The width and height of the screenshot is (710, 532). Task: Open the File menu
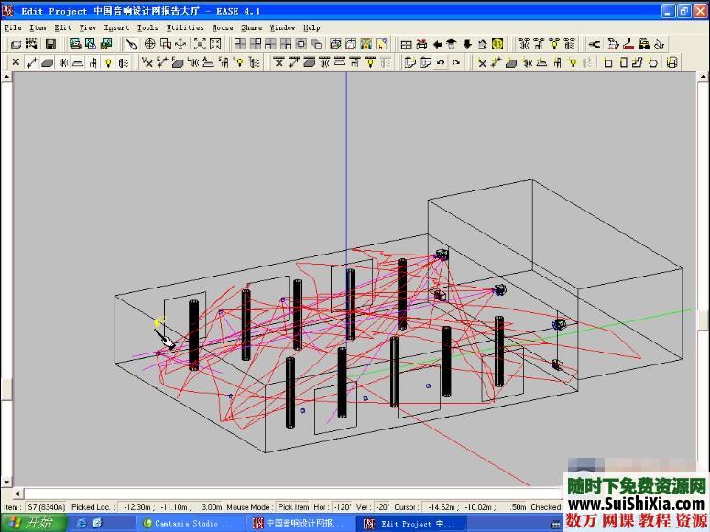(x=12, y=27)
